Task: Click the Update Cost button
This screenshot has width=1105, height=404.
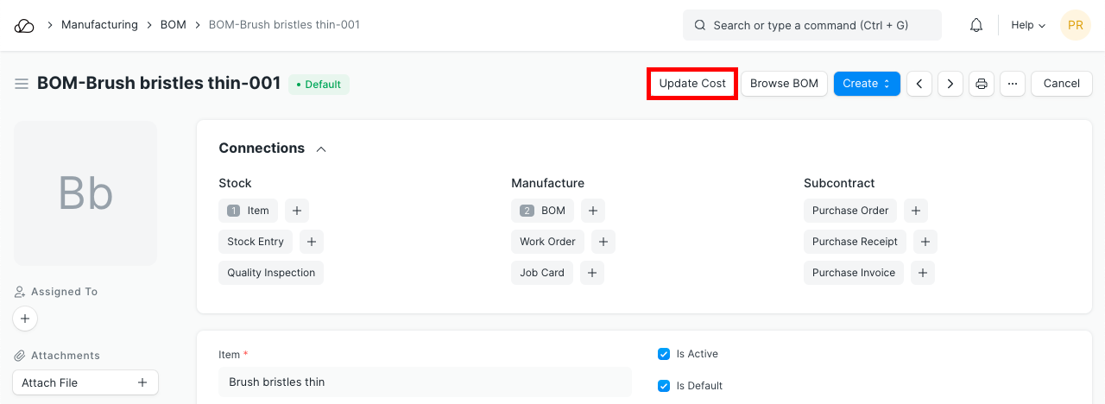Action: pyautogui.click(x=692, y=84)
